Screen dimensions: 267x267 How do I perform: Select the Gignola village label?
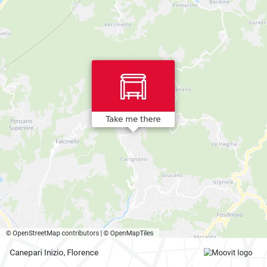tap(223, 182)
